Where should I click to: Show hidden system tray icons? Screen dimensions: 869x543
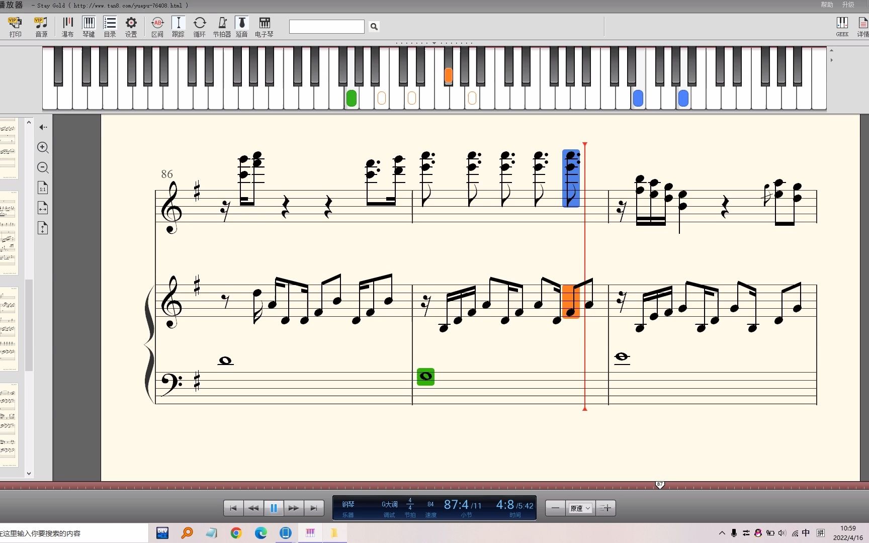tap(722, 533)
